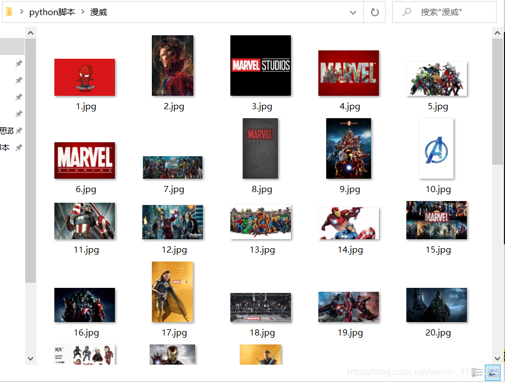Click the file name 20.jpg
Image resolution: width=505 pixels, height=382 pixels.
pyautogui.click(x=438, y=333)
